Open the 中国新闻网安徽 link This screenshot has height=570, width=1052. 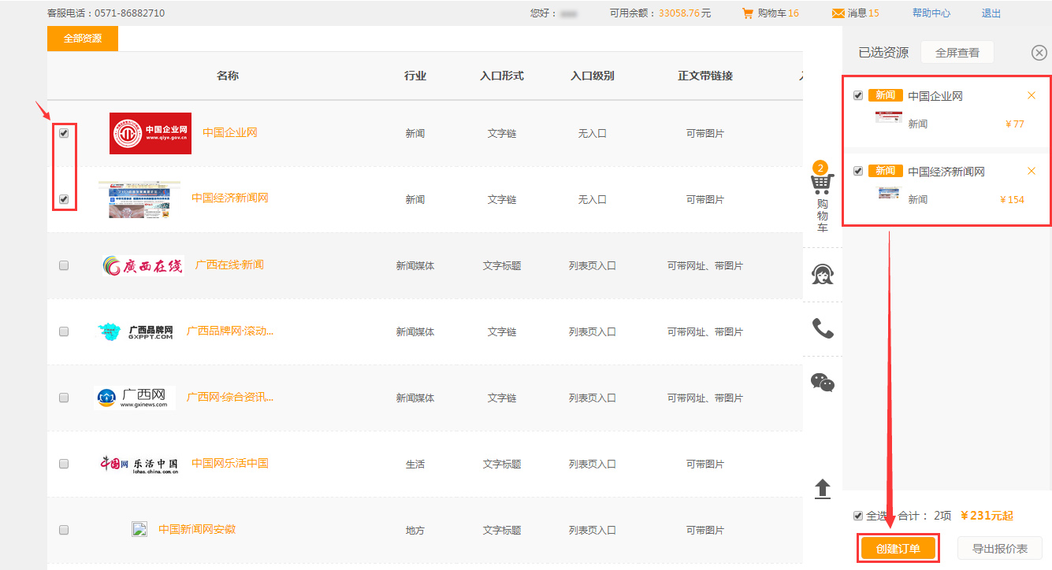click(197, 529)
